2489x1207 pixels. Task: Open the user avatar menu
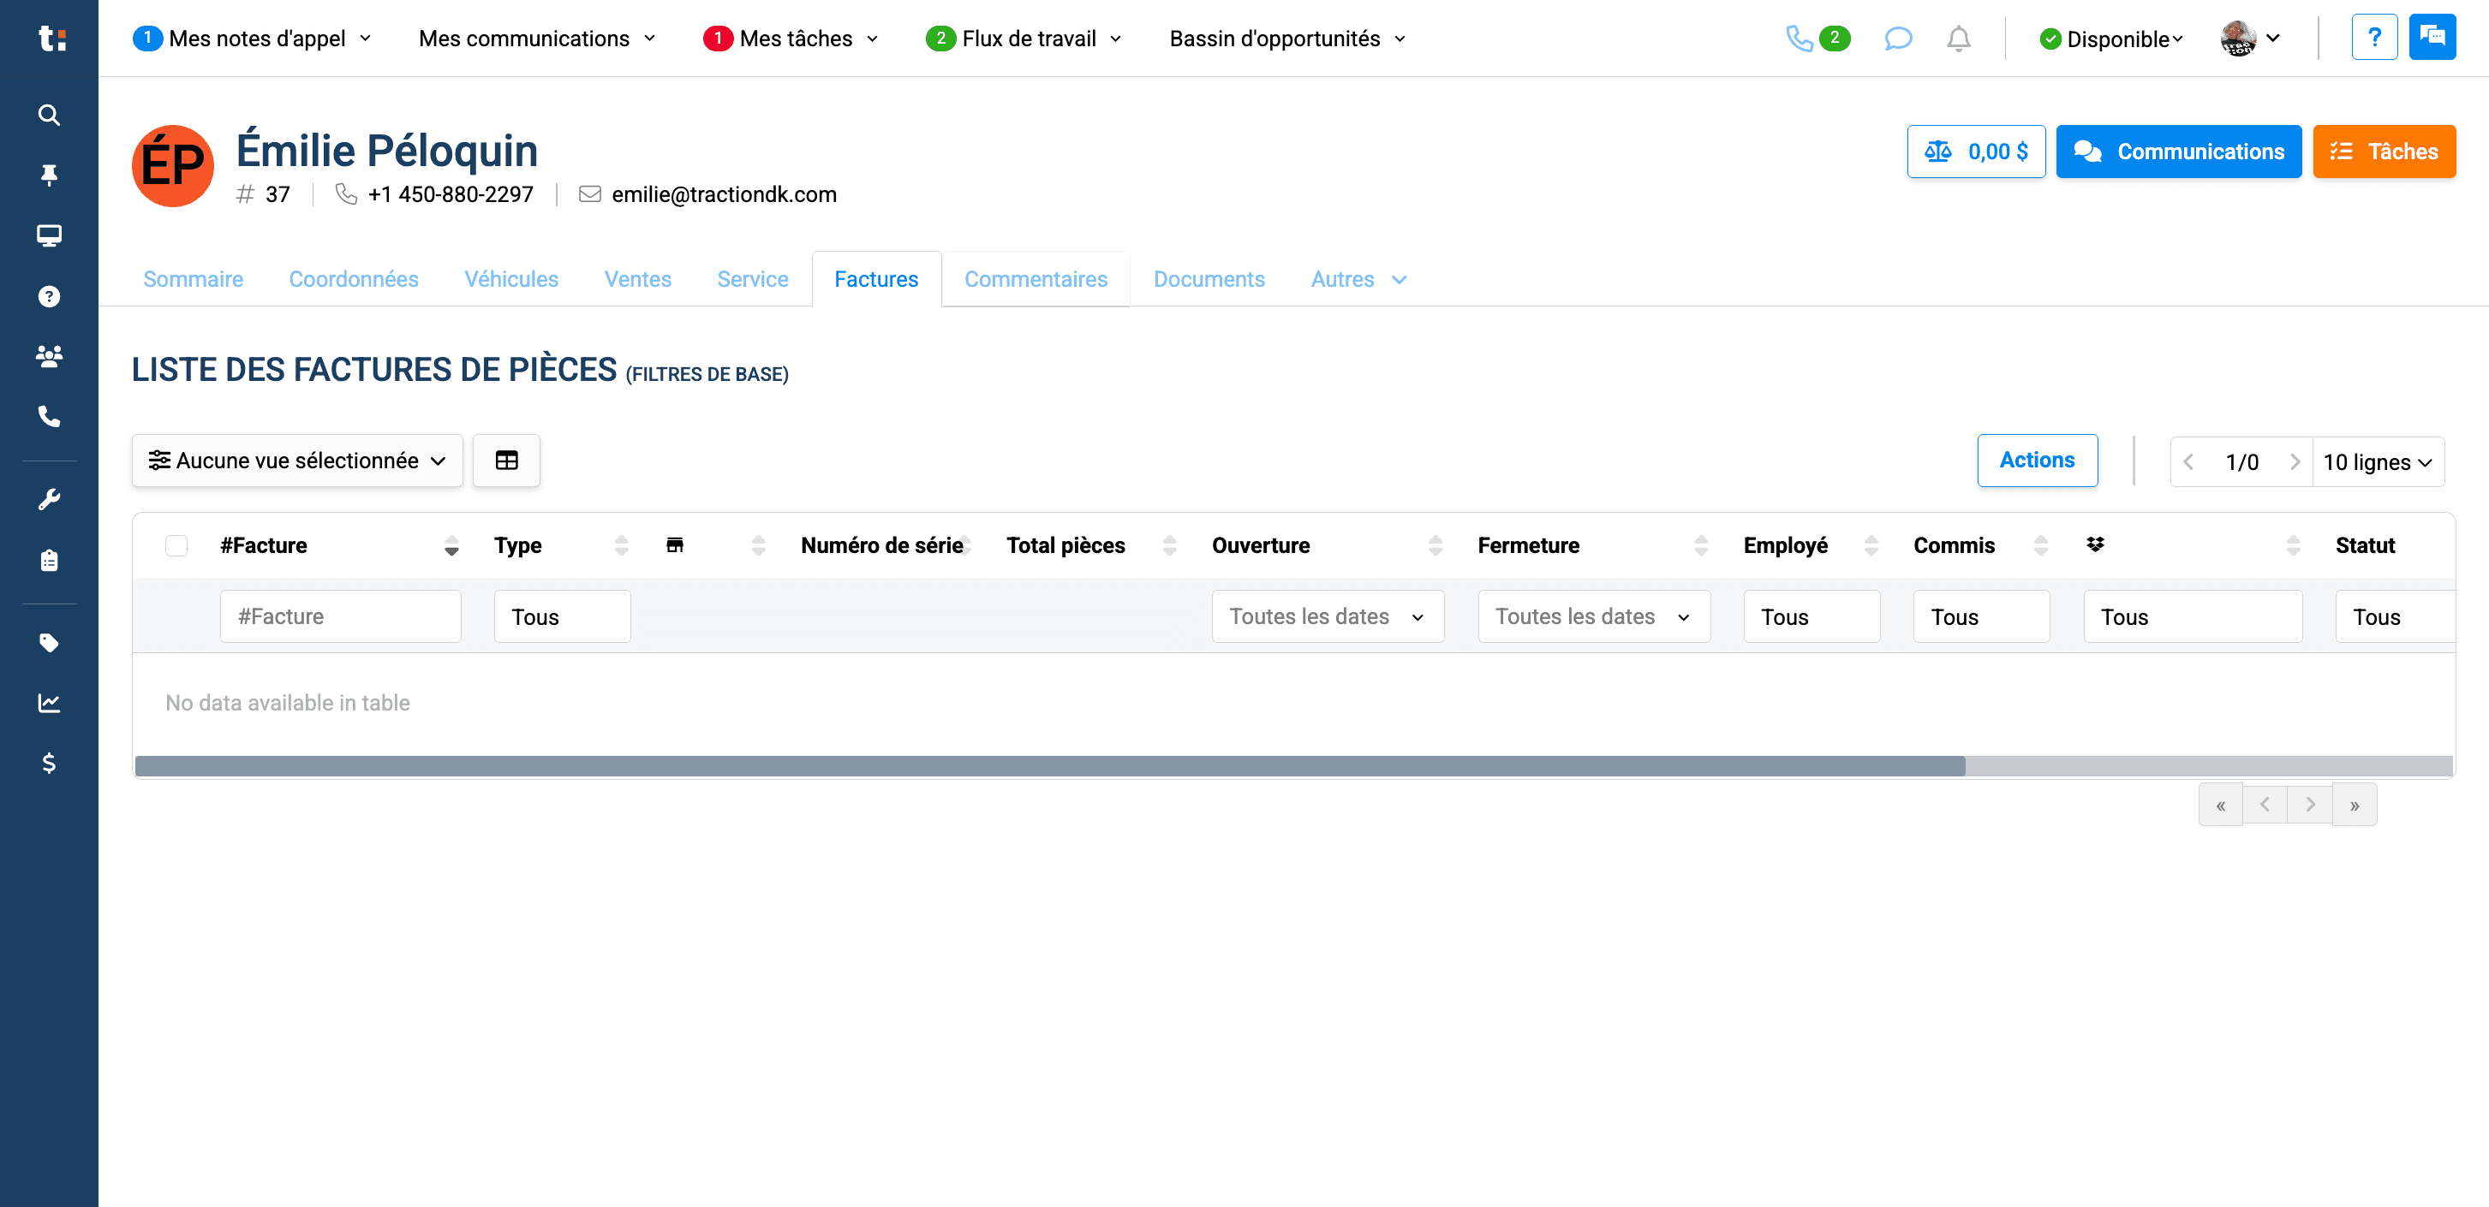click(x=2250, y=39)
